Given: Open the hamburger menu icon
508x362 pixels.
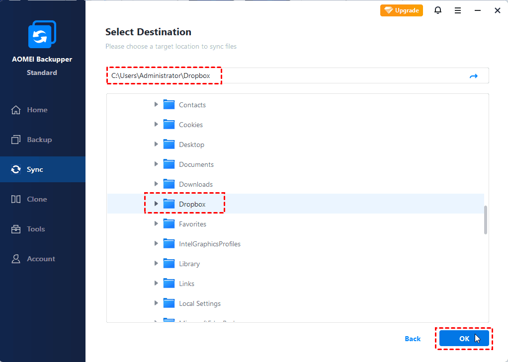Looking at the screenshot, I should coord(458,10).
